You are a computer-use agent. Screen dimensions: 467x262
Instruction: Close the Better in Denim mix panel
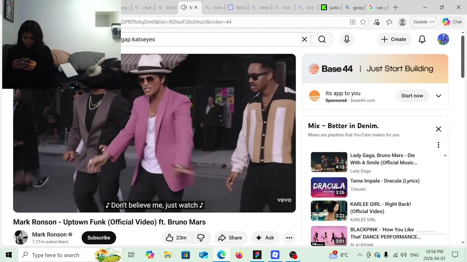coord(439,129)
